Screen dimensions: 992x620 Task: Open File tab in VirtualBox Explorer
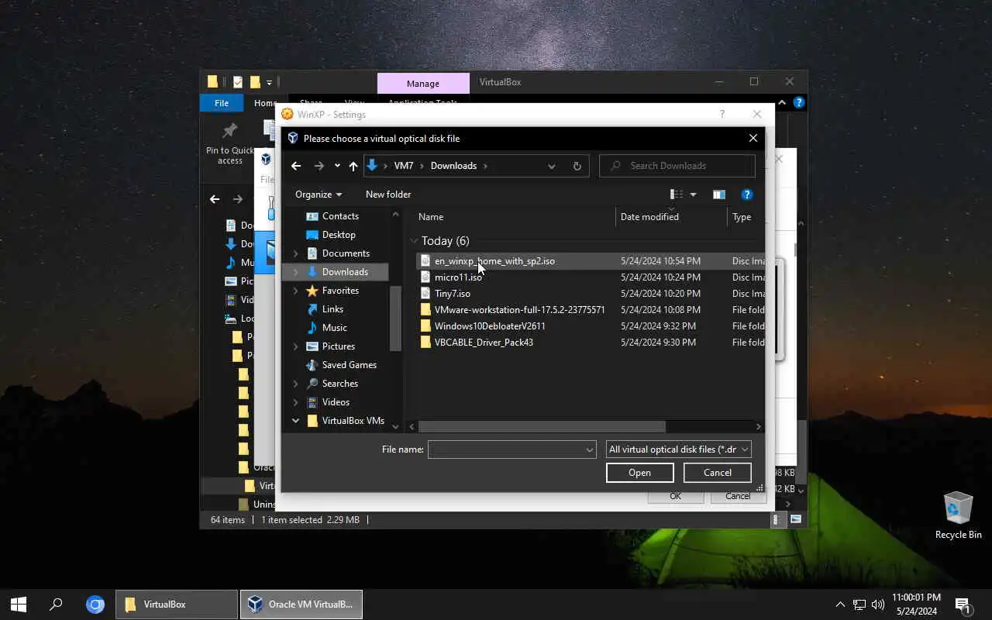pyautogui.click(x=222, y=103)
